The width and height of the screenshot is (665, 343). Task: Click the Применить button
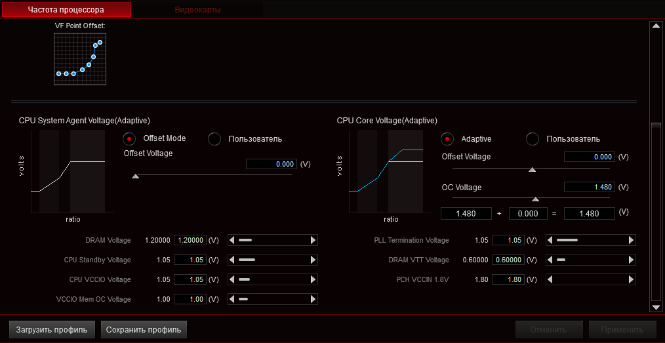(x=622, y=329)
